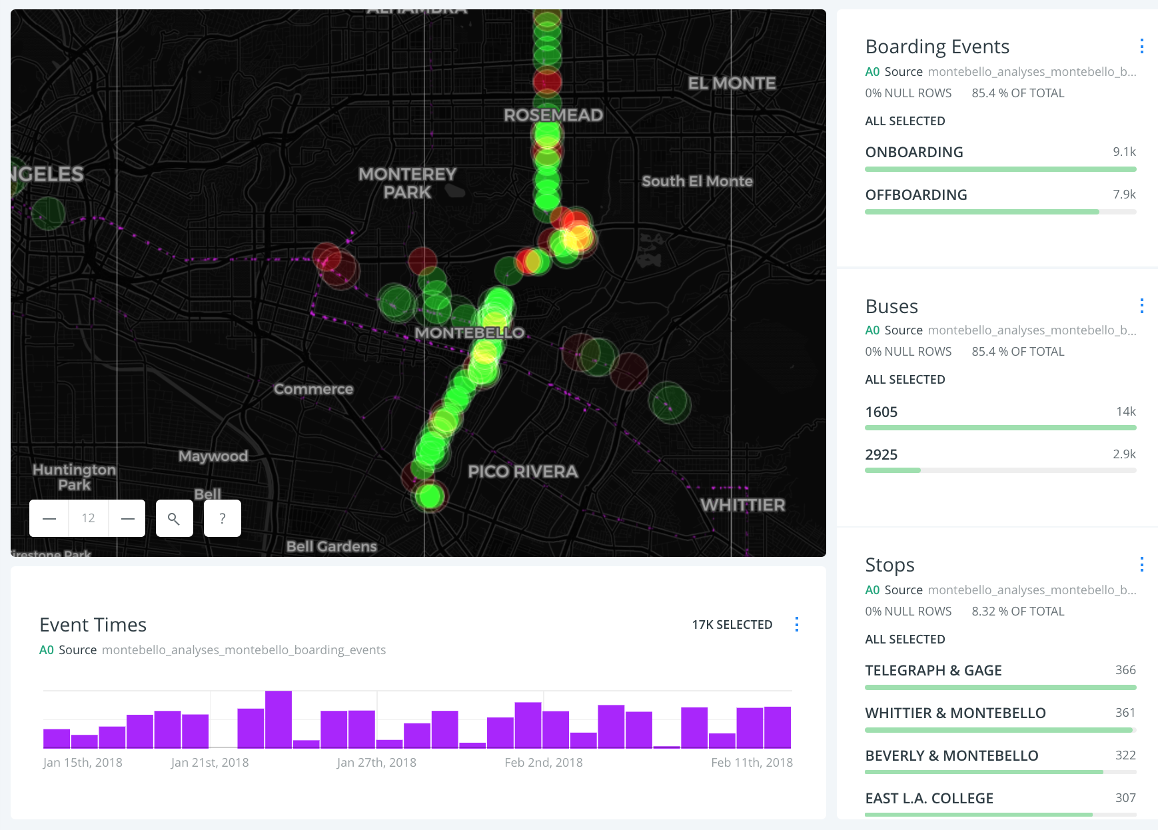Click the green circle near Pico Rivera label

[x=430, y=496]
